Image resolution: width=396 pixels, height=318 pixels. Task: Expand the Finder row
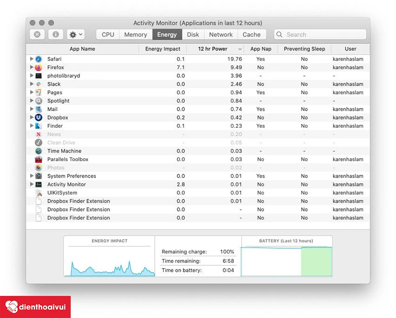coord(32,125)
